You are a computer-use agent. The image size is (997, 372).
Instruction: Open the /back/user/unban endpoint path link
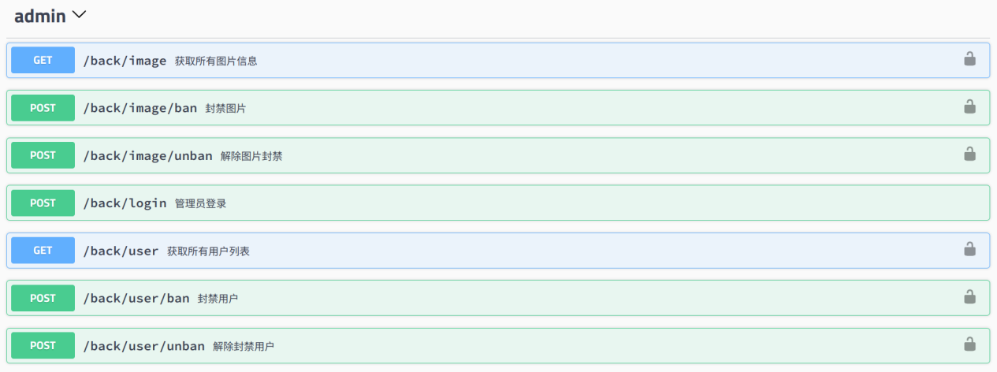point(143,346)
